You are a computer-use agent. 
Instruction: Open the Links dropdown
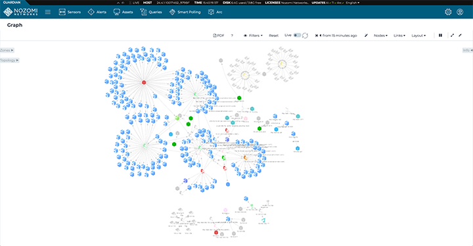[x=399, y=36]
